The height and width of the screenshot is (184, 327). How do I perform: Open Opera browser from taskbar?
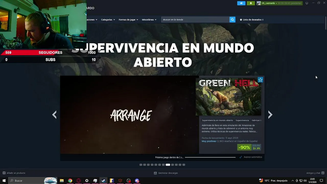[78, 181]
